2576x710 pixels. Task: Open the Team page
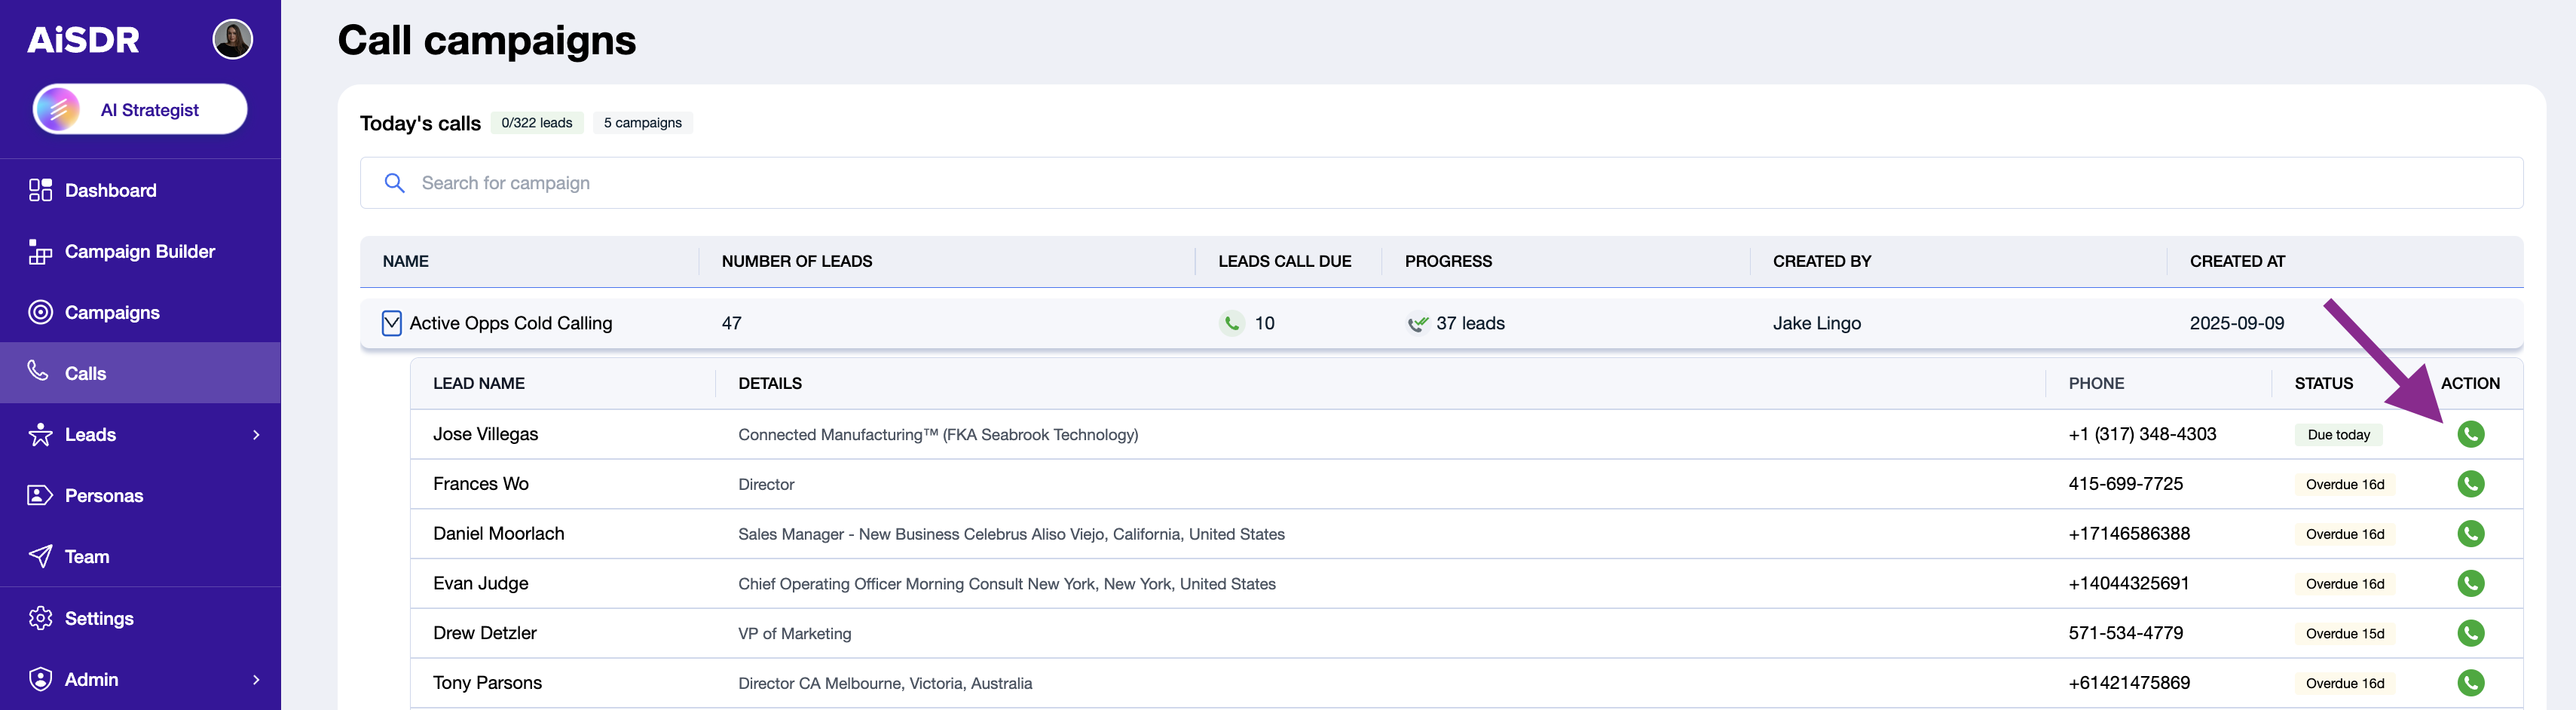87,557
